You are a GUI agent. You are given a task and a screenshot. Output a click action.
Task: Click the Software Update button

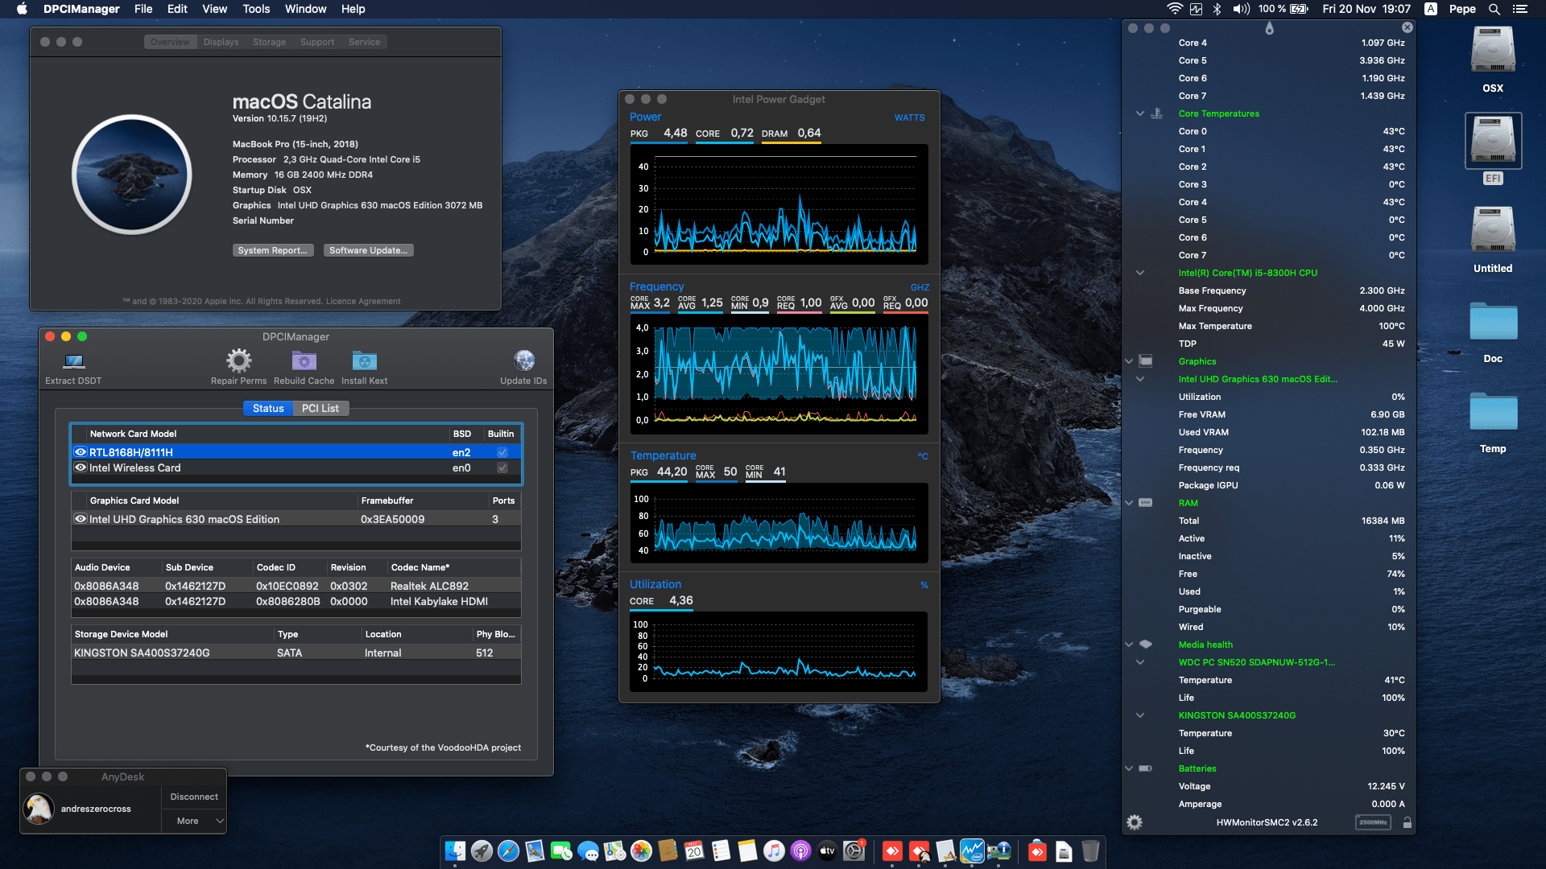click(368, 250)
